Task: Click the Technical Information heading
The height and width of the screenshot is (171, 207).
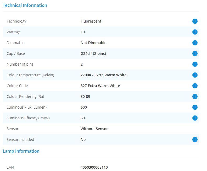Action: click(x=25, y=5)
